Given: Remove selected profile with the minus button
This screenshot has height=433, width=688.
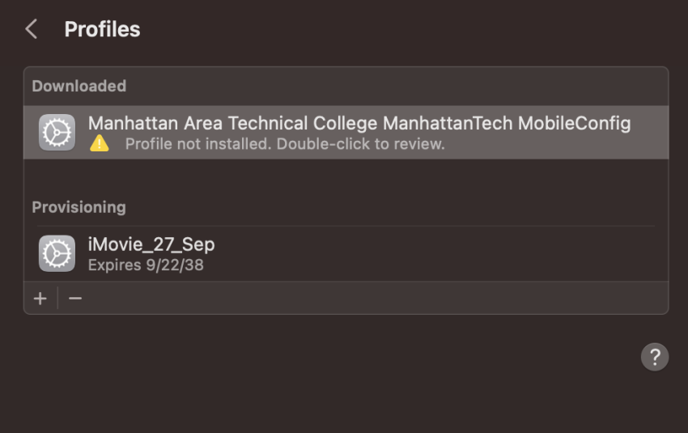Looking at the screenshot, I should (x=75, y=299).
